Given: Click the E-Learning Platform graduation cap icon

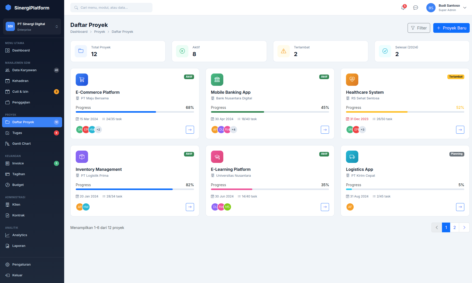Looking at the screenshot, I should tap(217, 157).
